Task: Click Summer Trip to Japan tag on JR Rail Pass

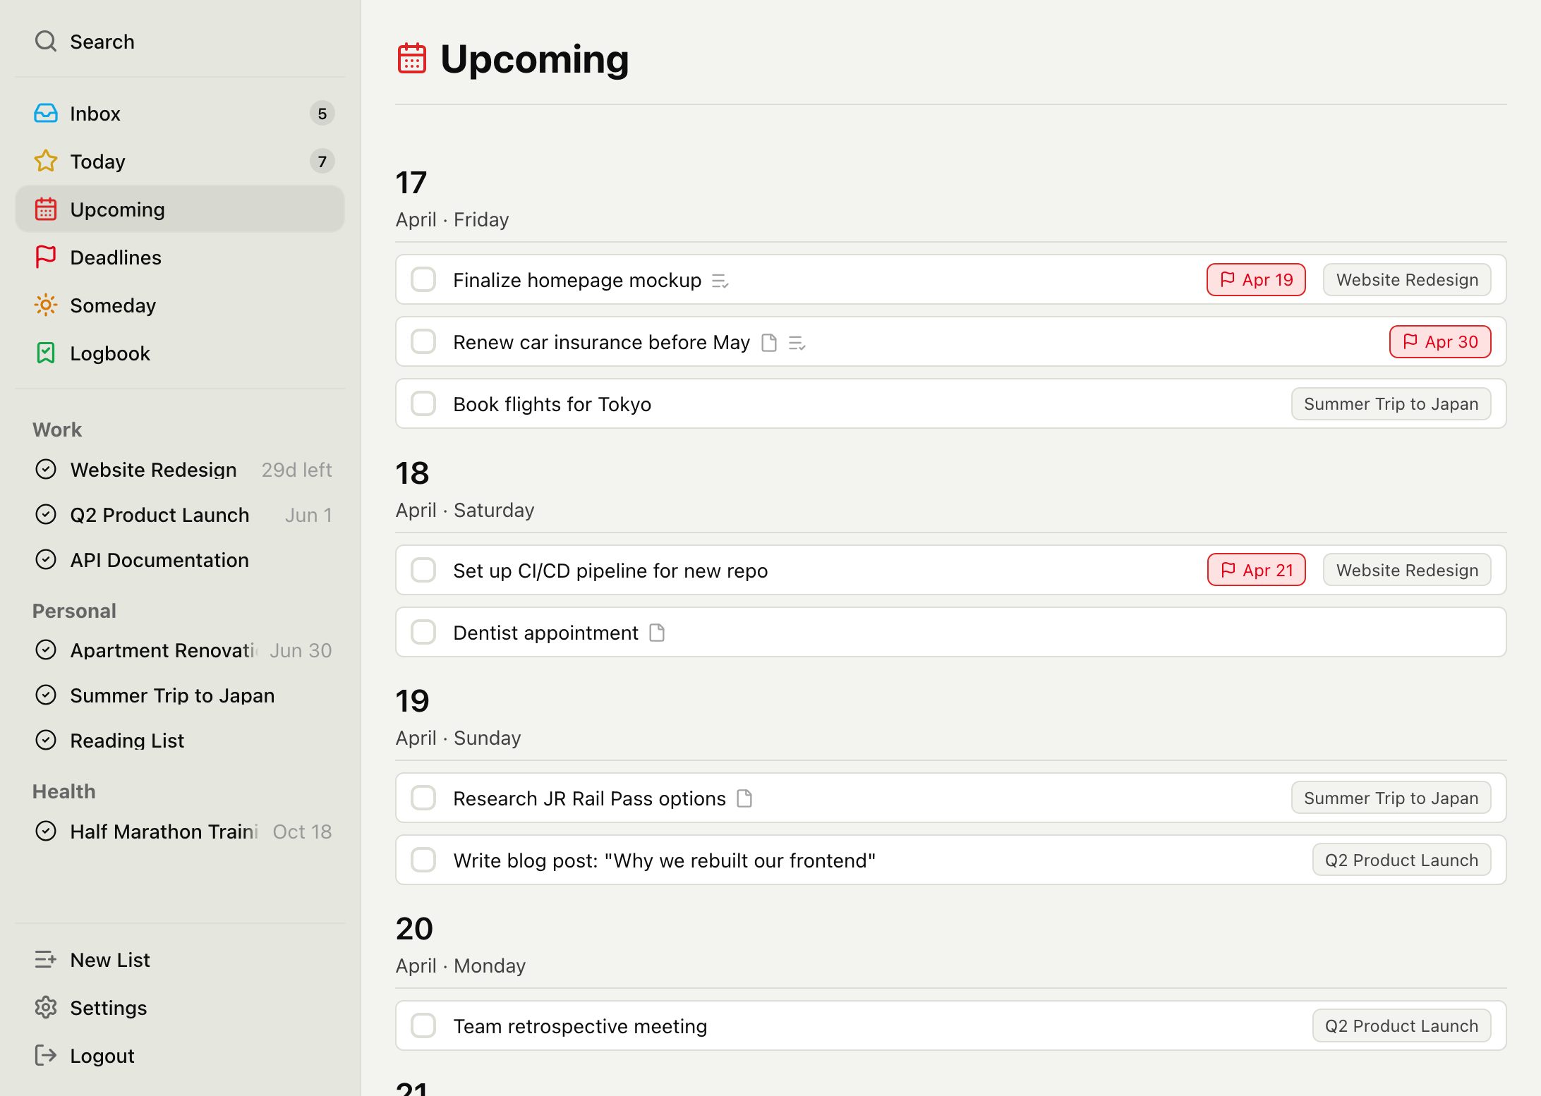Action: click(x=1391, y=798)
